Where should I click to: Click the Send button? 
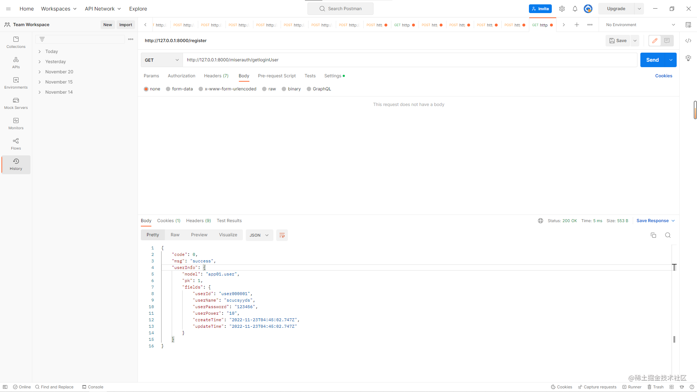coord(652,60)
